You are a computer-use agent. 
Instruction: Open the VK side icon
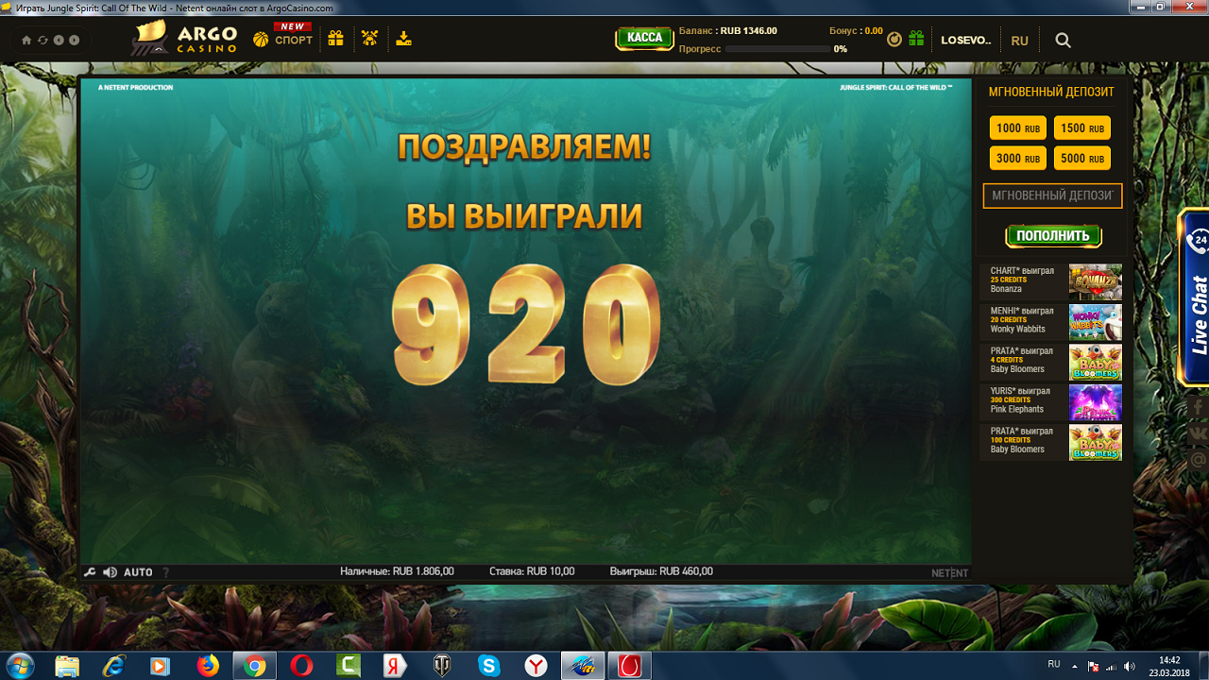(1199, 434)
